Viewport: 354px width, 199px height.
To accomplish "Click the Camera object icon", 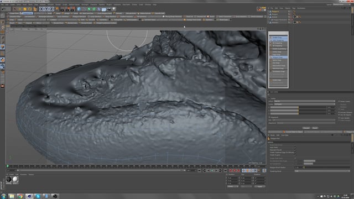I will coord(109,9).
